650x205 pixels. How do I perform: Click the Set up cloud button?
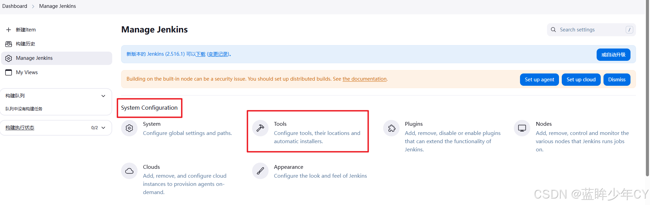[x=581, y=80]
